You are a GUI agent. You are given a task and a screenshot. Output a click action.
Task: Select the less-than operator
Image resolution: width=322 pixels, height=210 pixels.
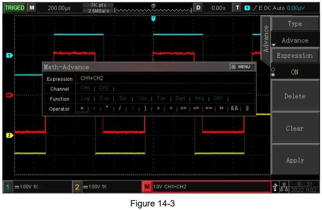171,108
